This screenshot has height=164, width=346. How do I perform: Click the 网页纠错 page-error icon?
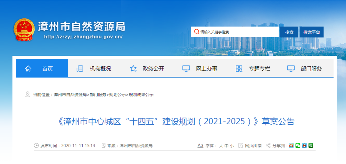241,145
